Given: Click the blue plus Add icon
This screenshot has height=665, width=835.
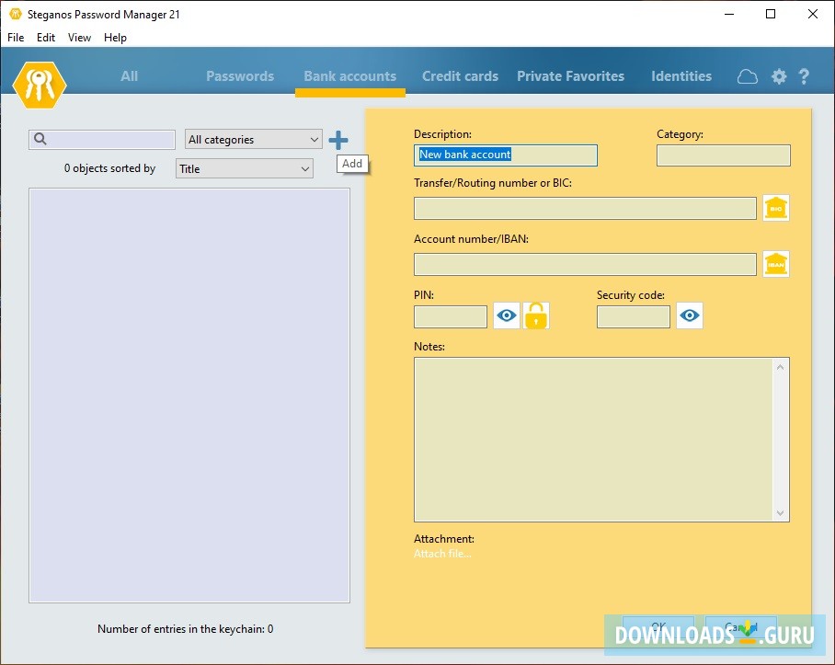Looking at the screenshot, I should point(338,140).
